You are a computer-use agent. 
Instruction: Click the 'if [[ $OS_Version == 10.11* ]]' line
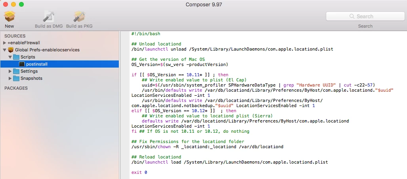coord(180,75)
